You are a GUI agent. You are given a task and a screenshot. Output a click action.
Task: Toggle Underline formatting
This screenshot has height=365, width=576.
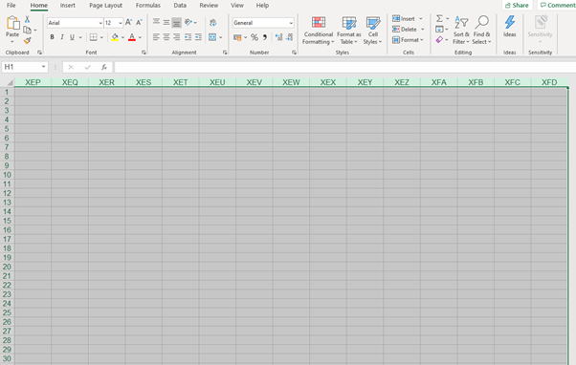pos(72,37)
